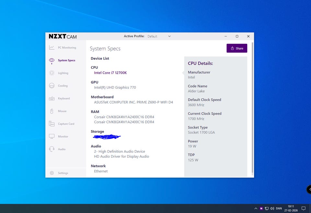Expand the Active Profile dropdown arrow

[169, 36]
